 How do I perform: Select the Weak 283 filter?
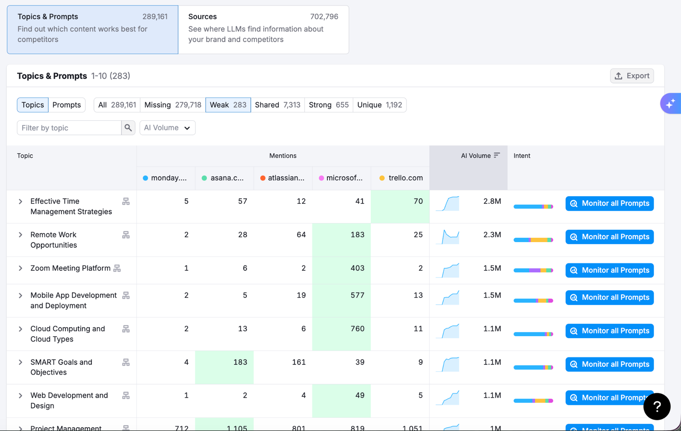pyautogui.click(x=228, y=105)
